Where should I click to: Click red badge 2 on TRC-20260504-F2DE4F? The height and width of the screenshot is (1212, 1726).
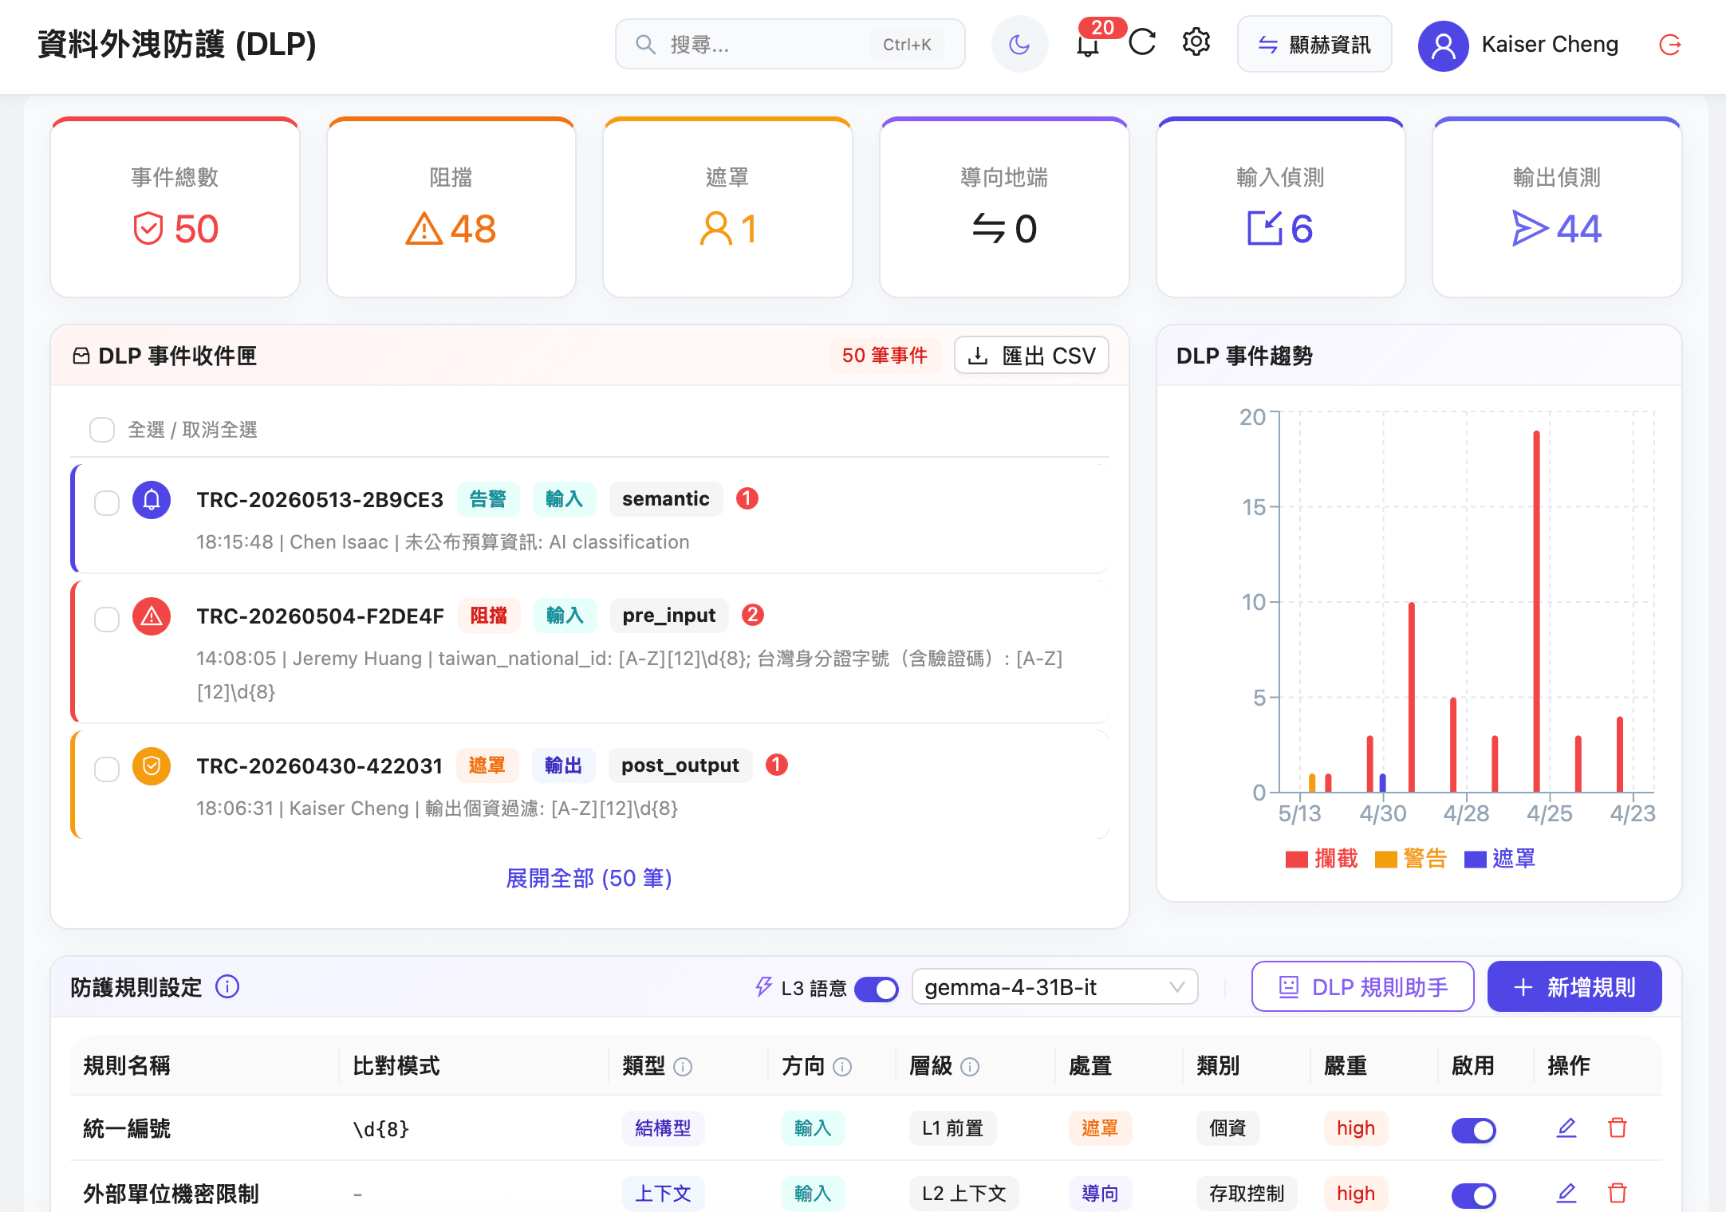coord(753,615)
